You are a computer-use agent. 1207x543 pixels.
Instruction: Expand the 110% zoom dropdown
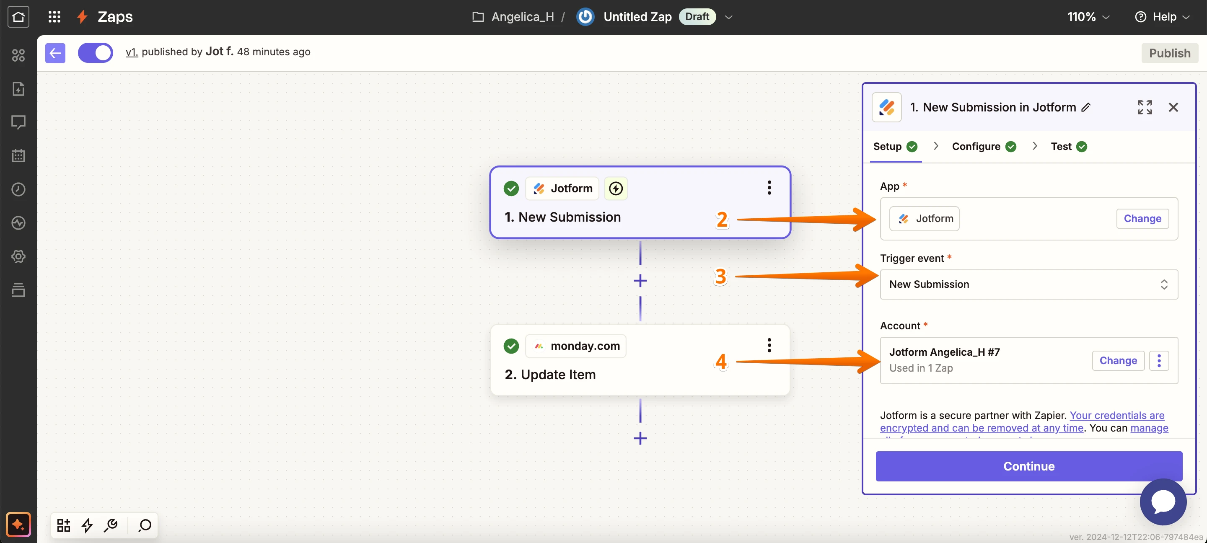[1088, 17]
